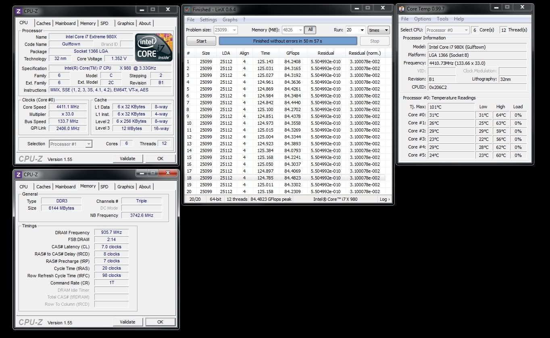Open the Settings menu in LinX
Viewport: 550px width, 338px height.
[208, 20]
